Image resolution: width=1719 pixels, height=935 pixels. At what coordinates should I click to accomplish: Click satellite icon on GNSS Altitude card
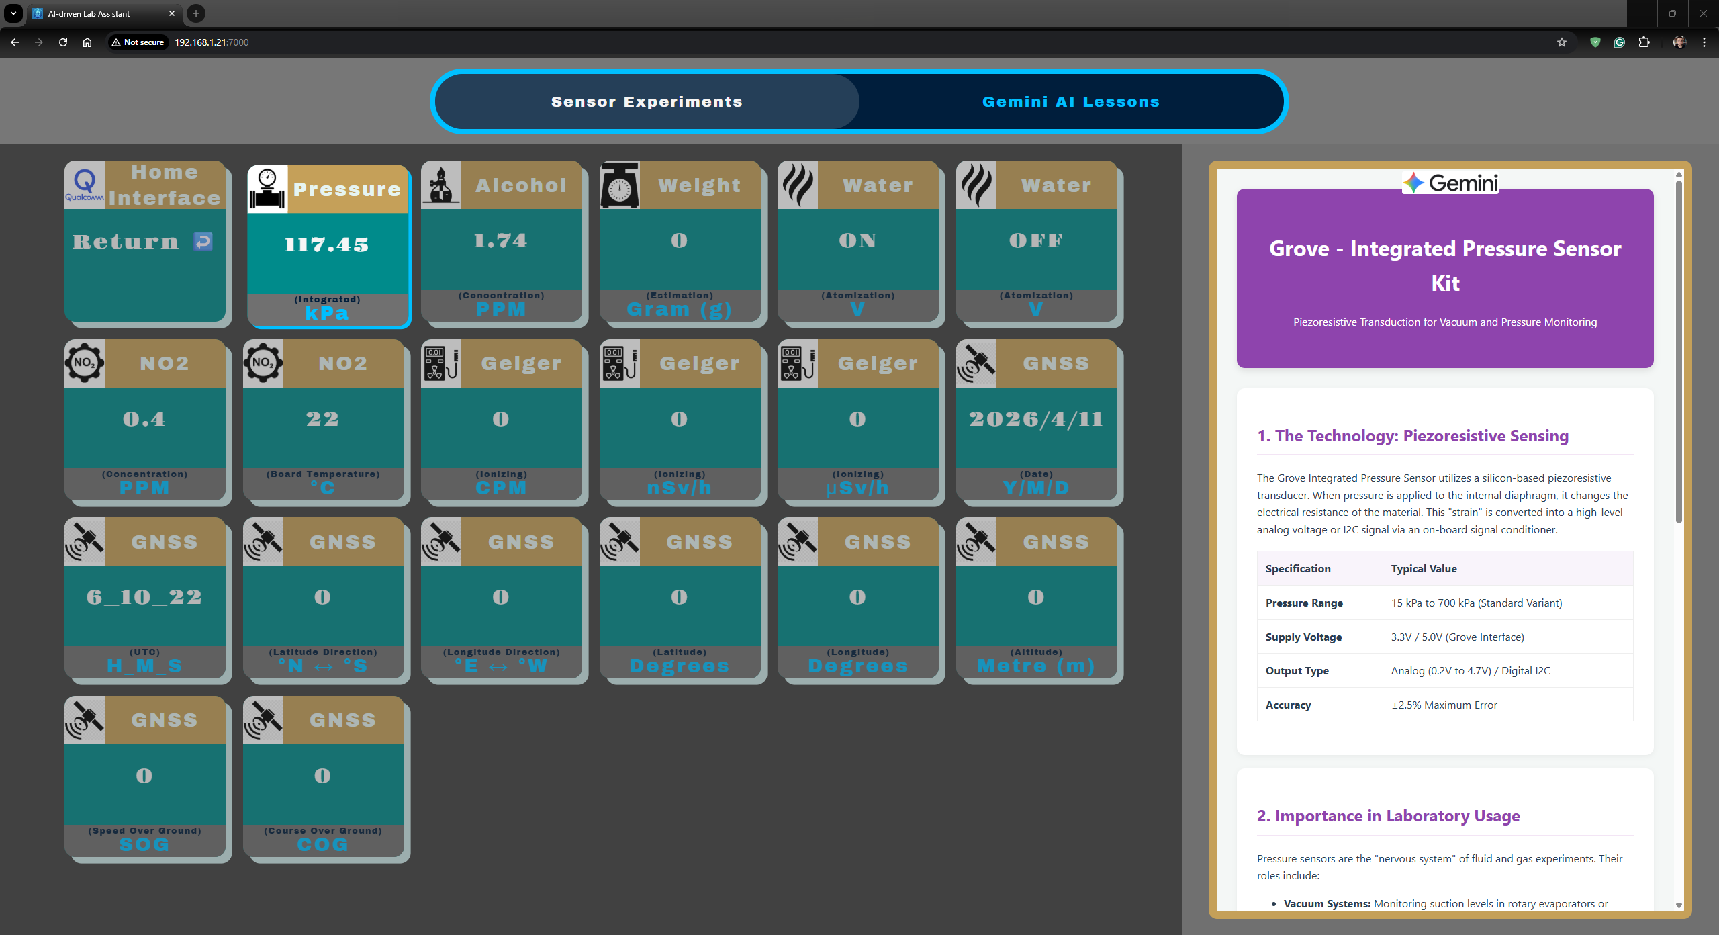click(976, 541)
